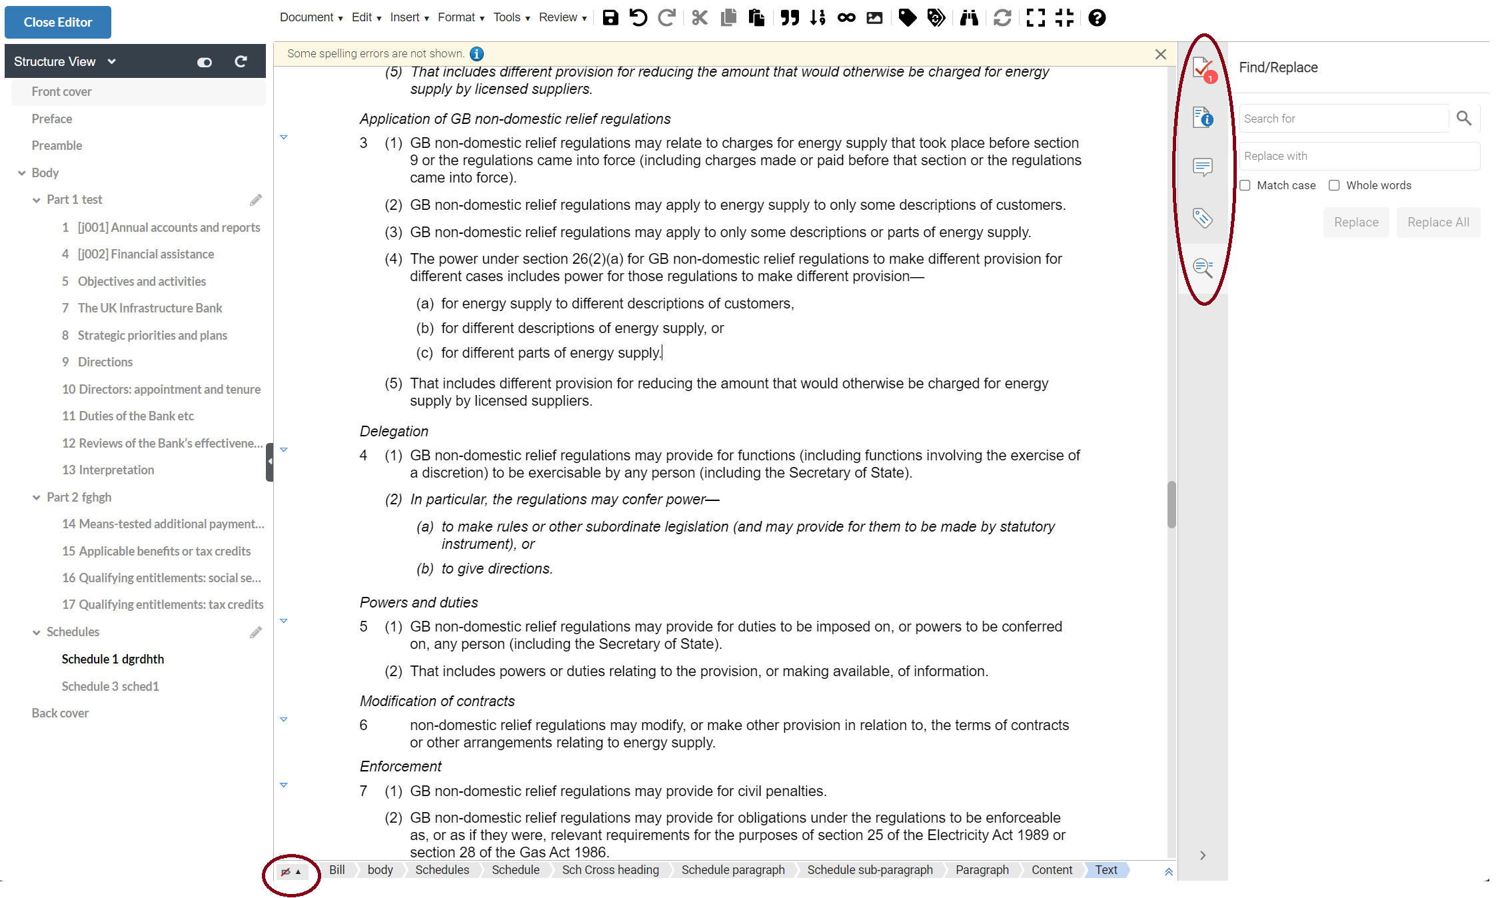Open the Insert menu

pyautogui.click(x=409, y=17)
